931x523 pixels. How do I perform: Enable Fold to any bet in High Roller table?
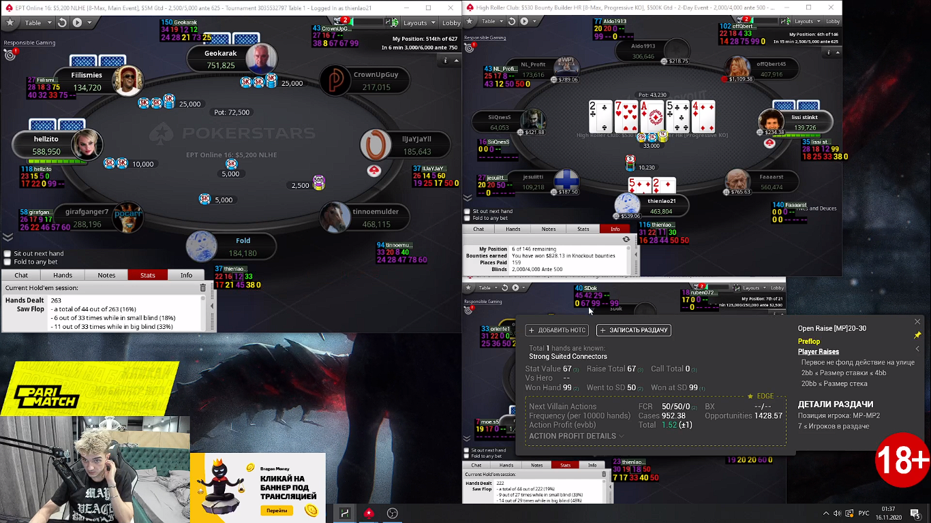467,218
